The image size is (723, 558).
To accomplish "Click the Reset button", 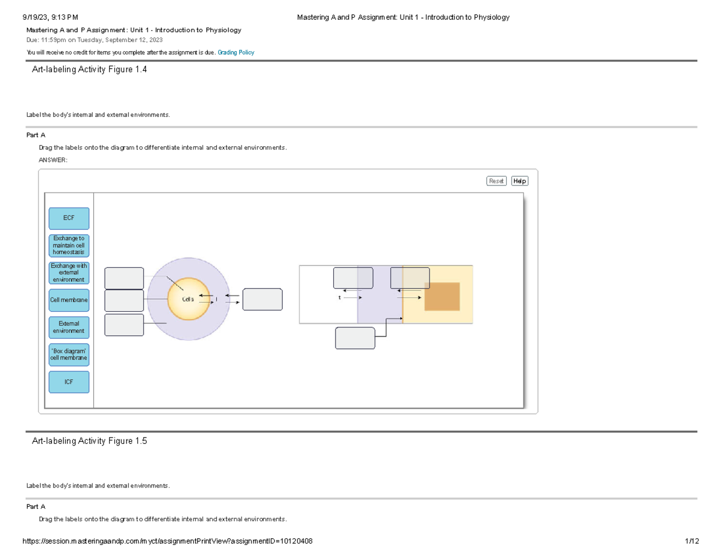I will point(496,181).
